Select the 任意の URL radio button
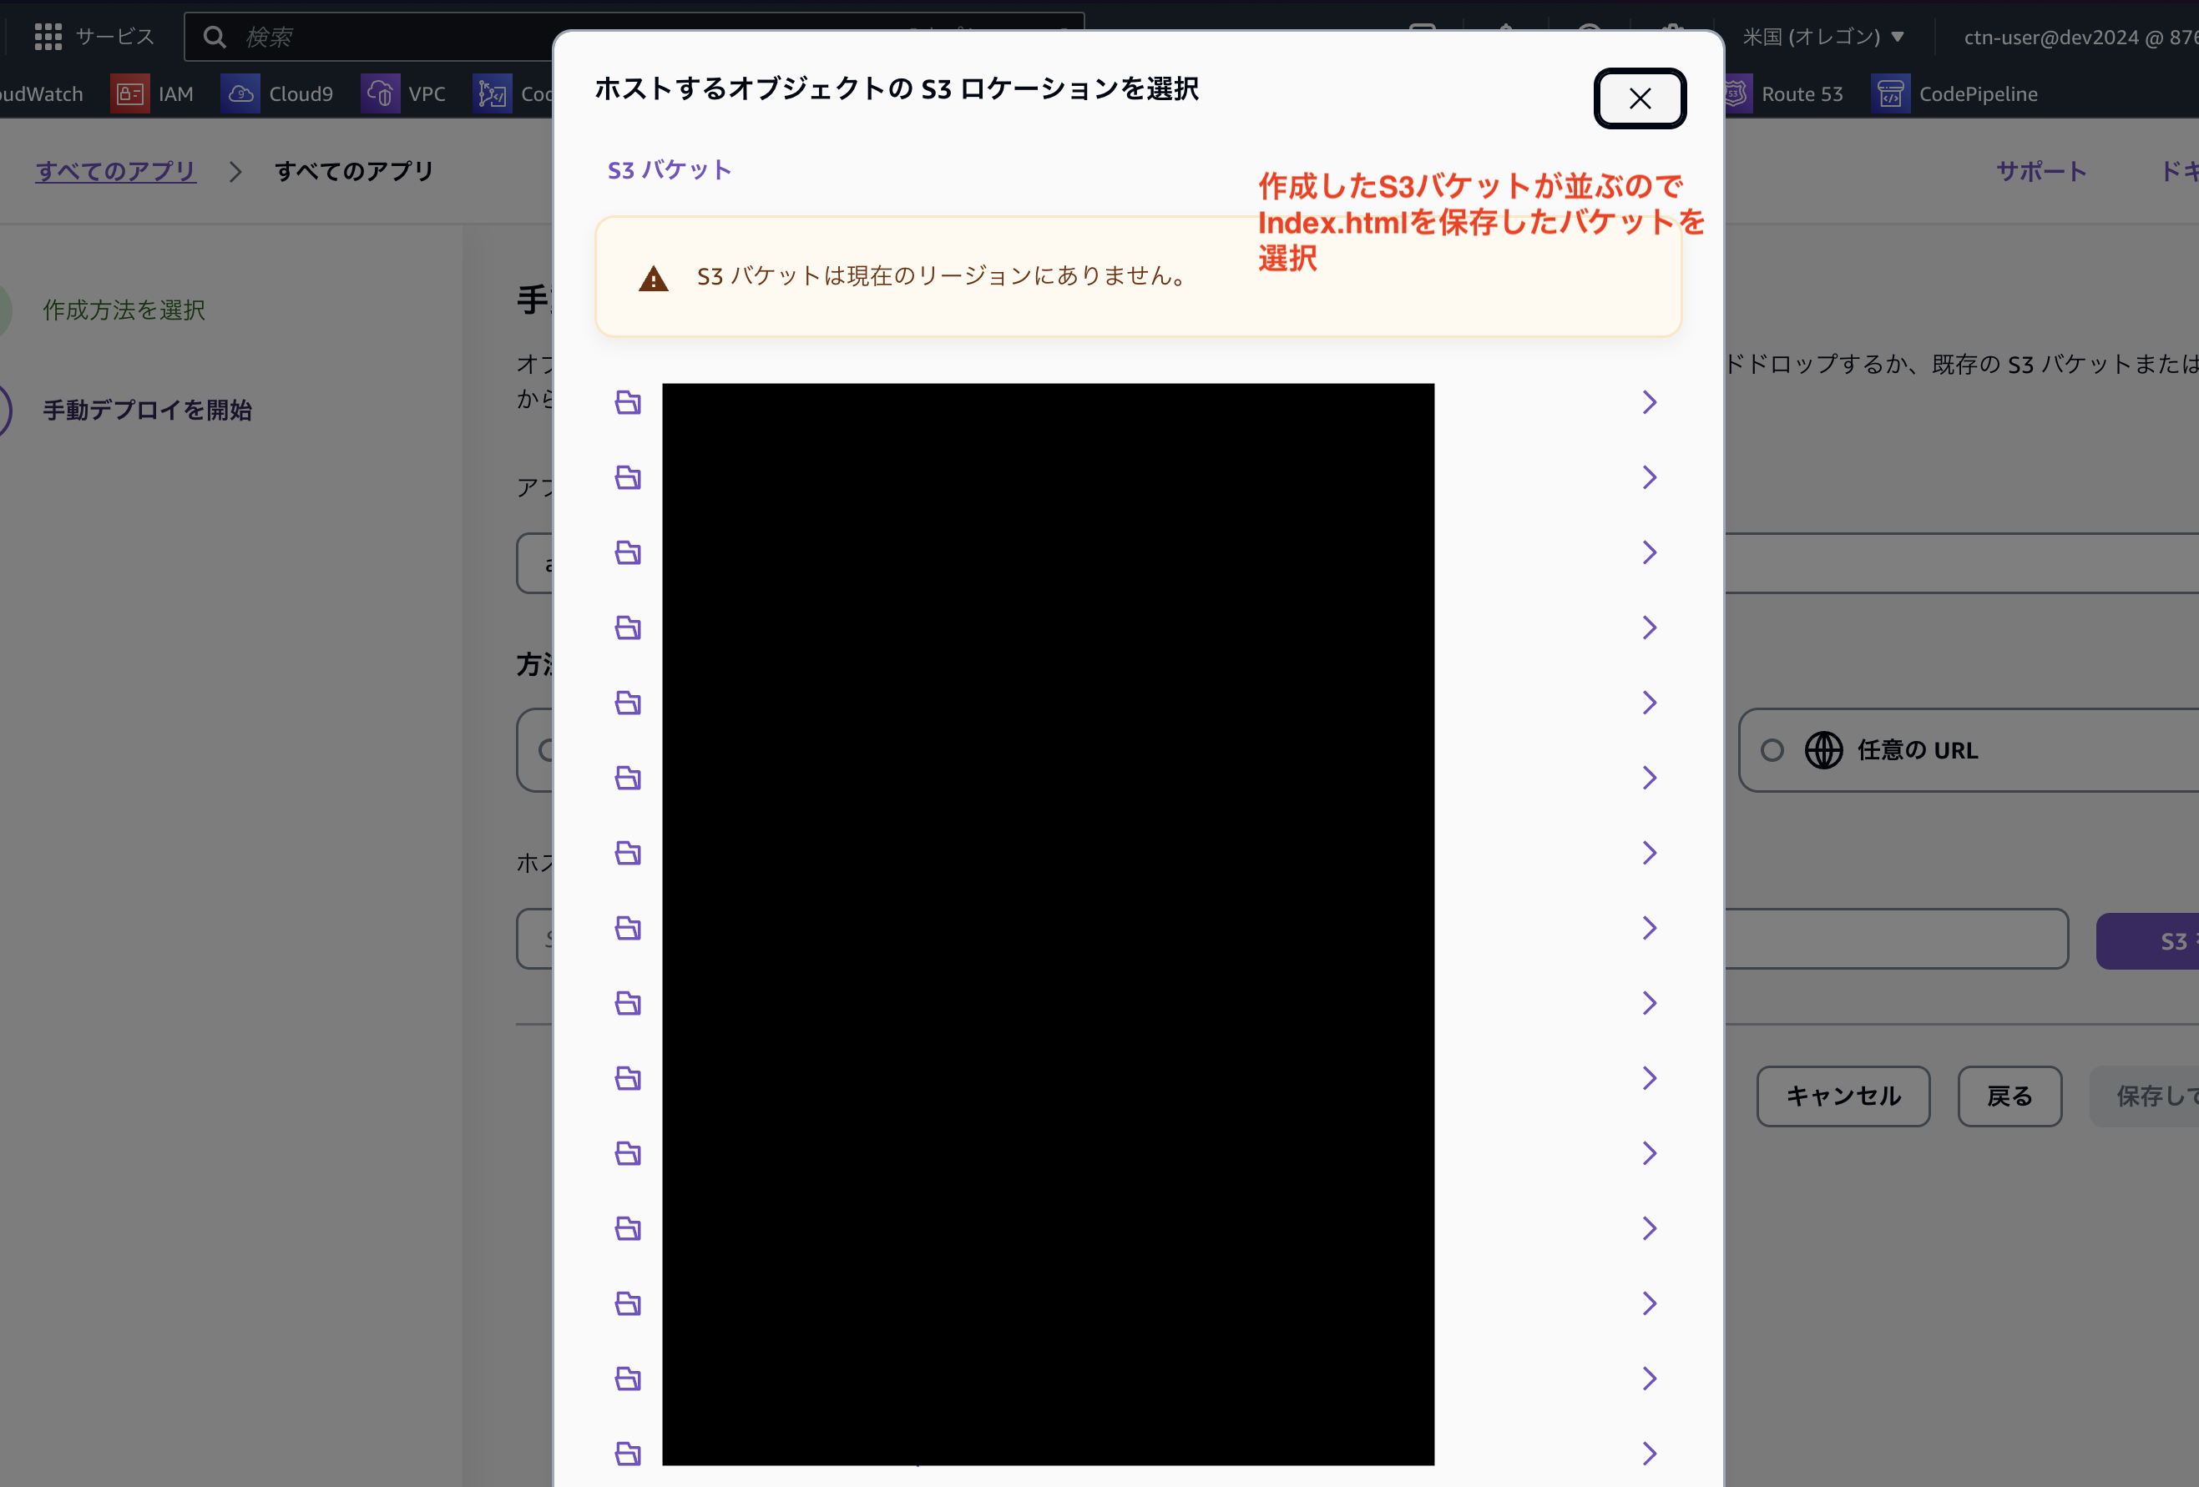This screenshot has height=1487, width=2199. point(1772,750)
